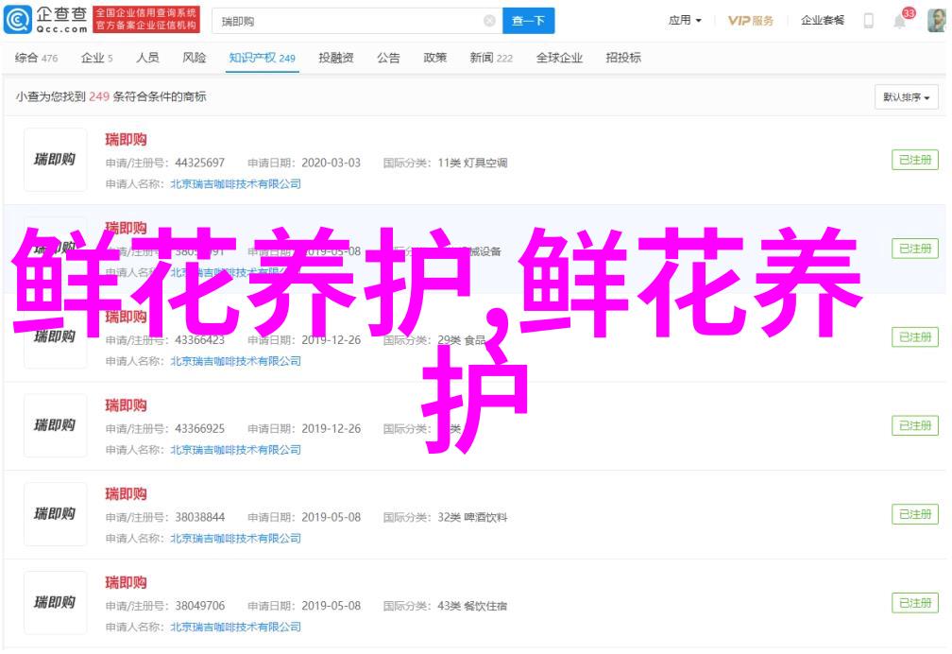Viewport: 952px width, 654px height.
Task: Open applicant link in the 43366925 row
Action: point(235,450)
